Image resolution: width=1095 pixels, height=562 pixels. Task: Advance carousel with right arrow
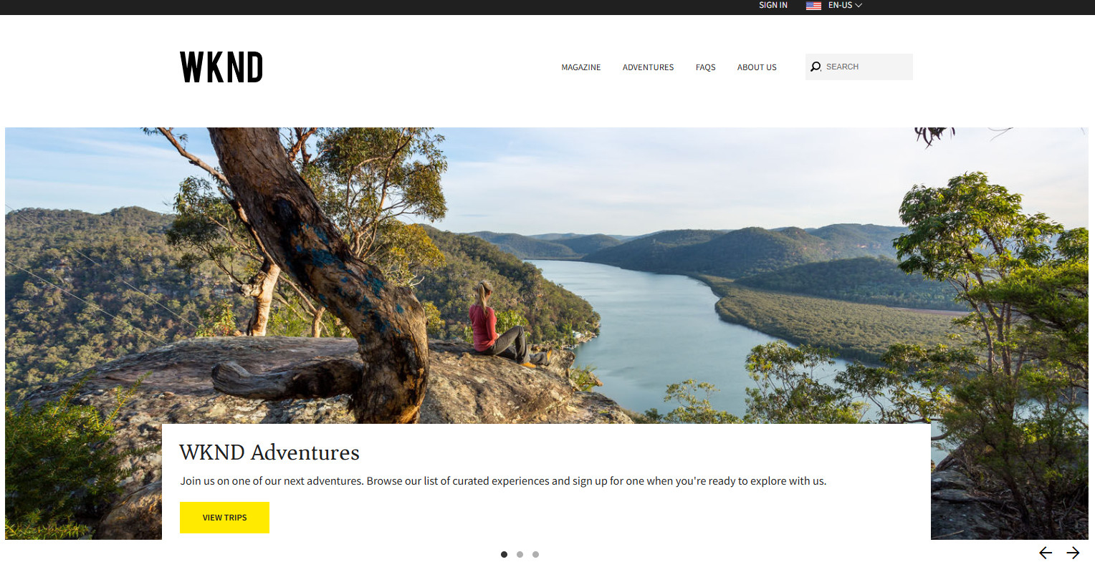(1073, 553)
